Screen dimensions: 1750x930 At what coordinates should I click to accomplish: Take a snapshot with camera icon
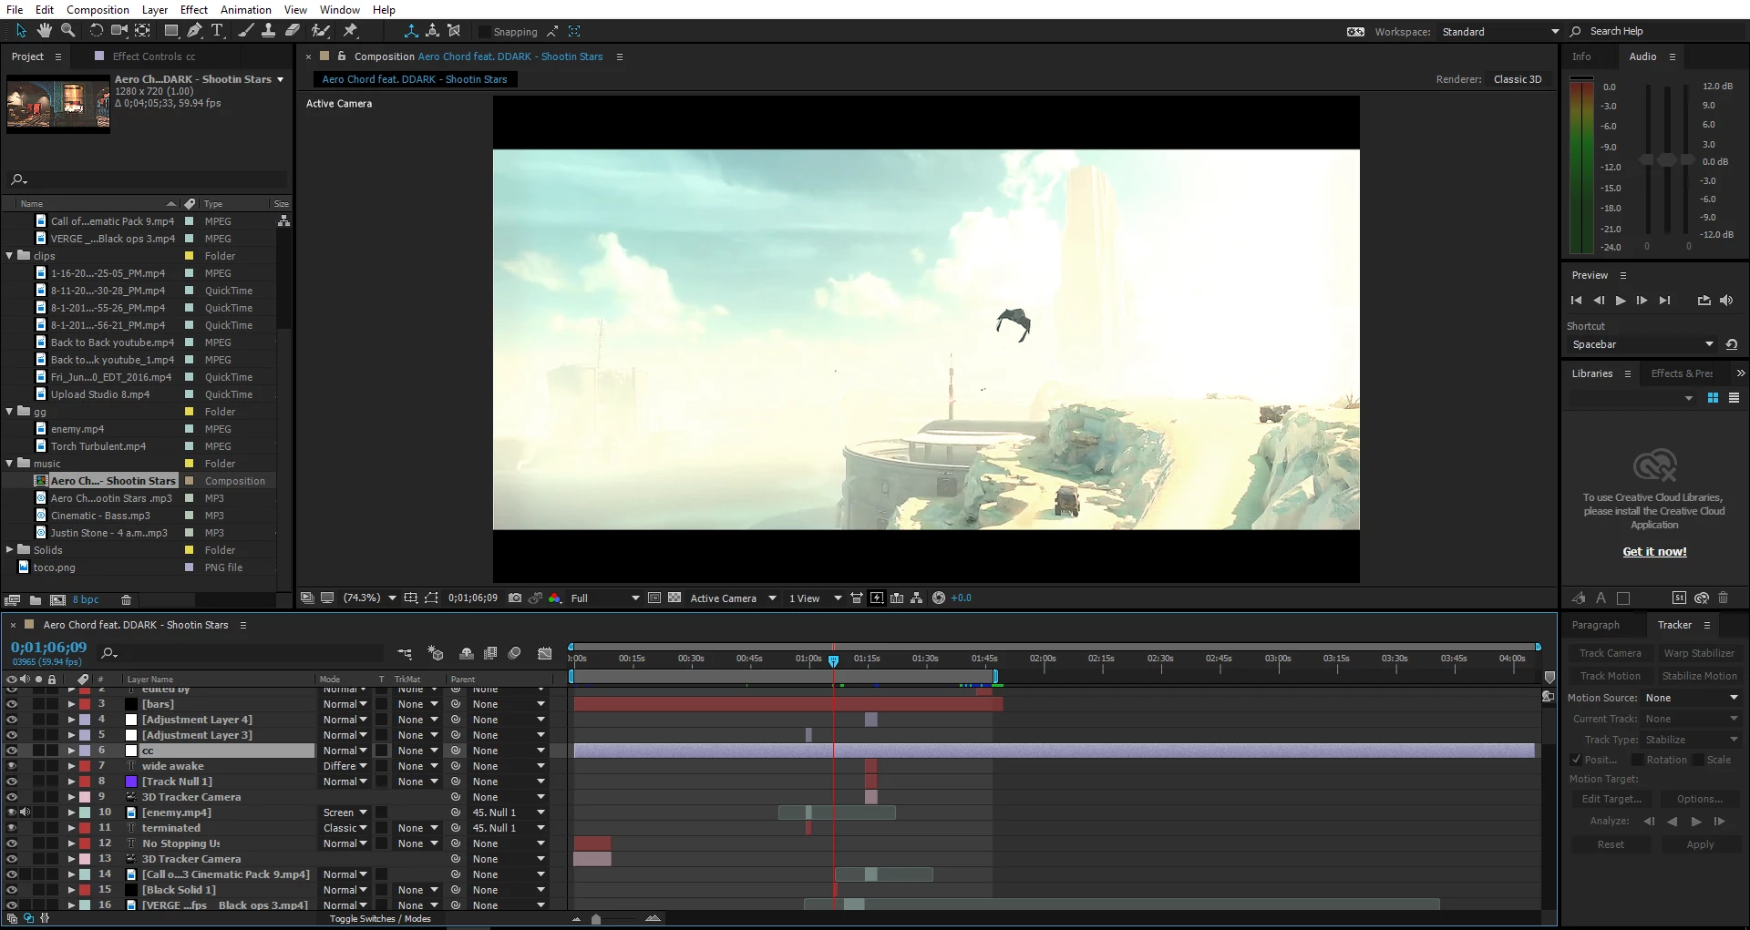pyautogui.click(x=515, y=598)
